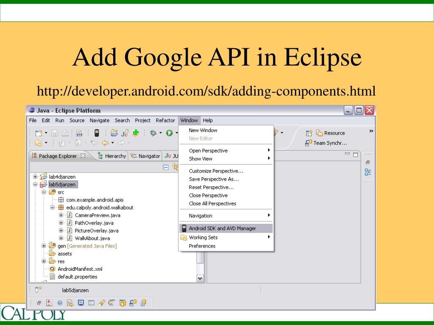The height and width of the screenshot is (325, 434).
Task: Click the Debug bug icon
Action: (153, 133)
